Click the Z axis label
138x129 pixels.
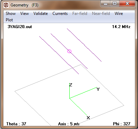coord(71,85)
